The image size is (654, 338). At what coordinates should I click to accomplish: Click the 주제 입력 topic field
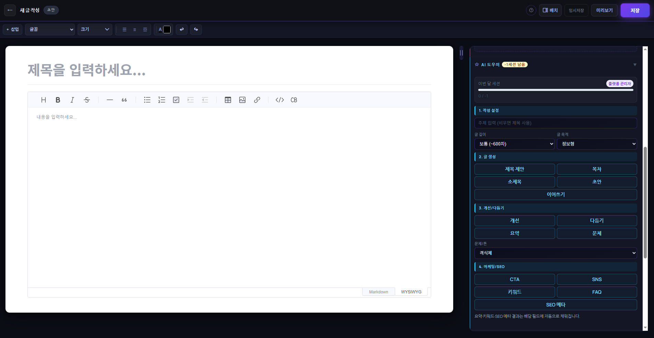(x=555, y=123)
